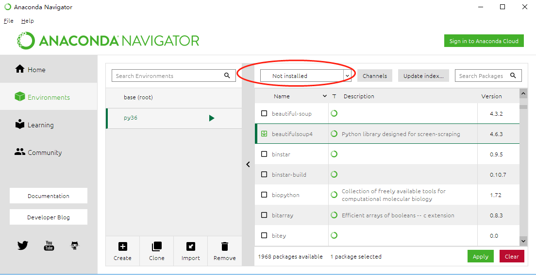Click the package type icon for bitey
536x275 pixels.
tap(335, 235)
